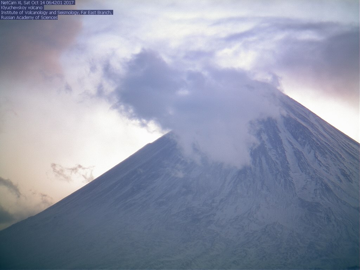This screenshot has width=360, height=270.
Task: Click the 'Russian Academy of Sciences' caption
Action: tap(29, 18)
